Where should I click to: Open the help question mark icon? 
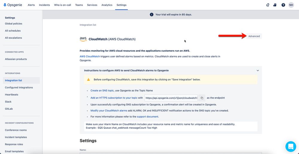(283, 5)
